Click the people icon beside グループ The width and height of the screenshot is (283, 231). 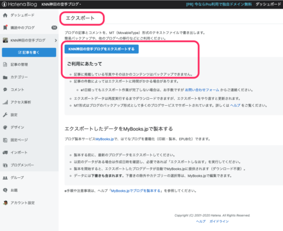(5, 178)
